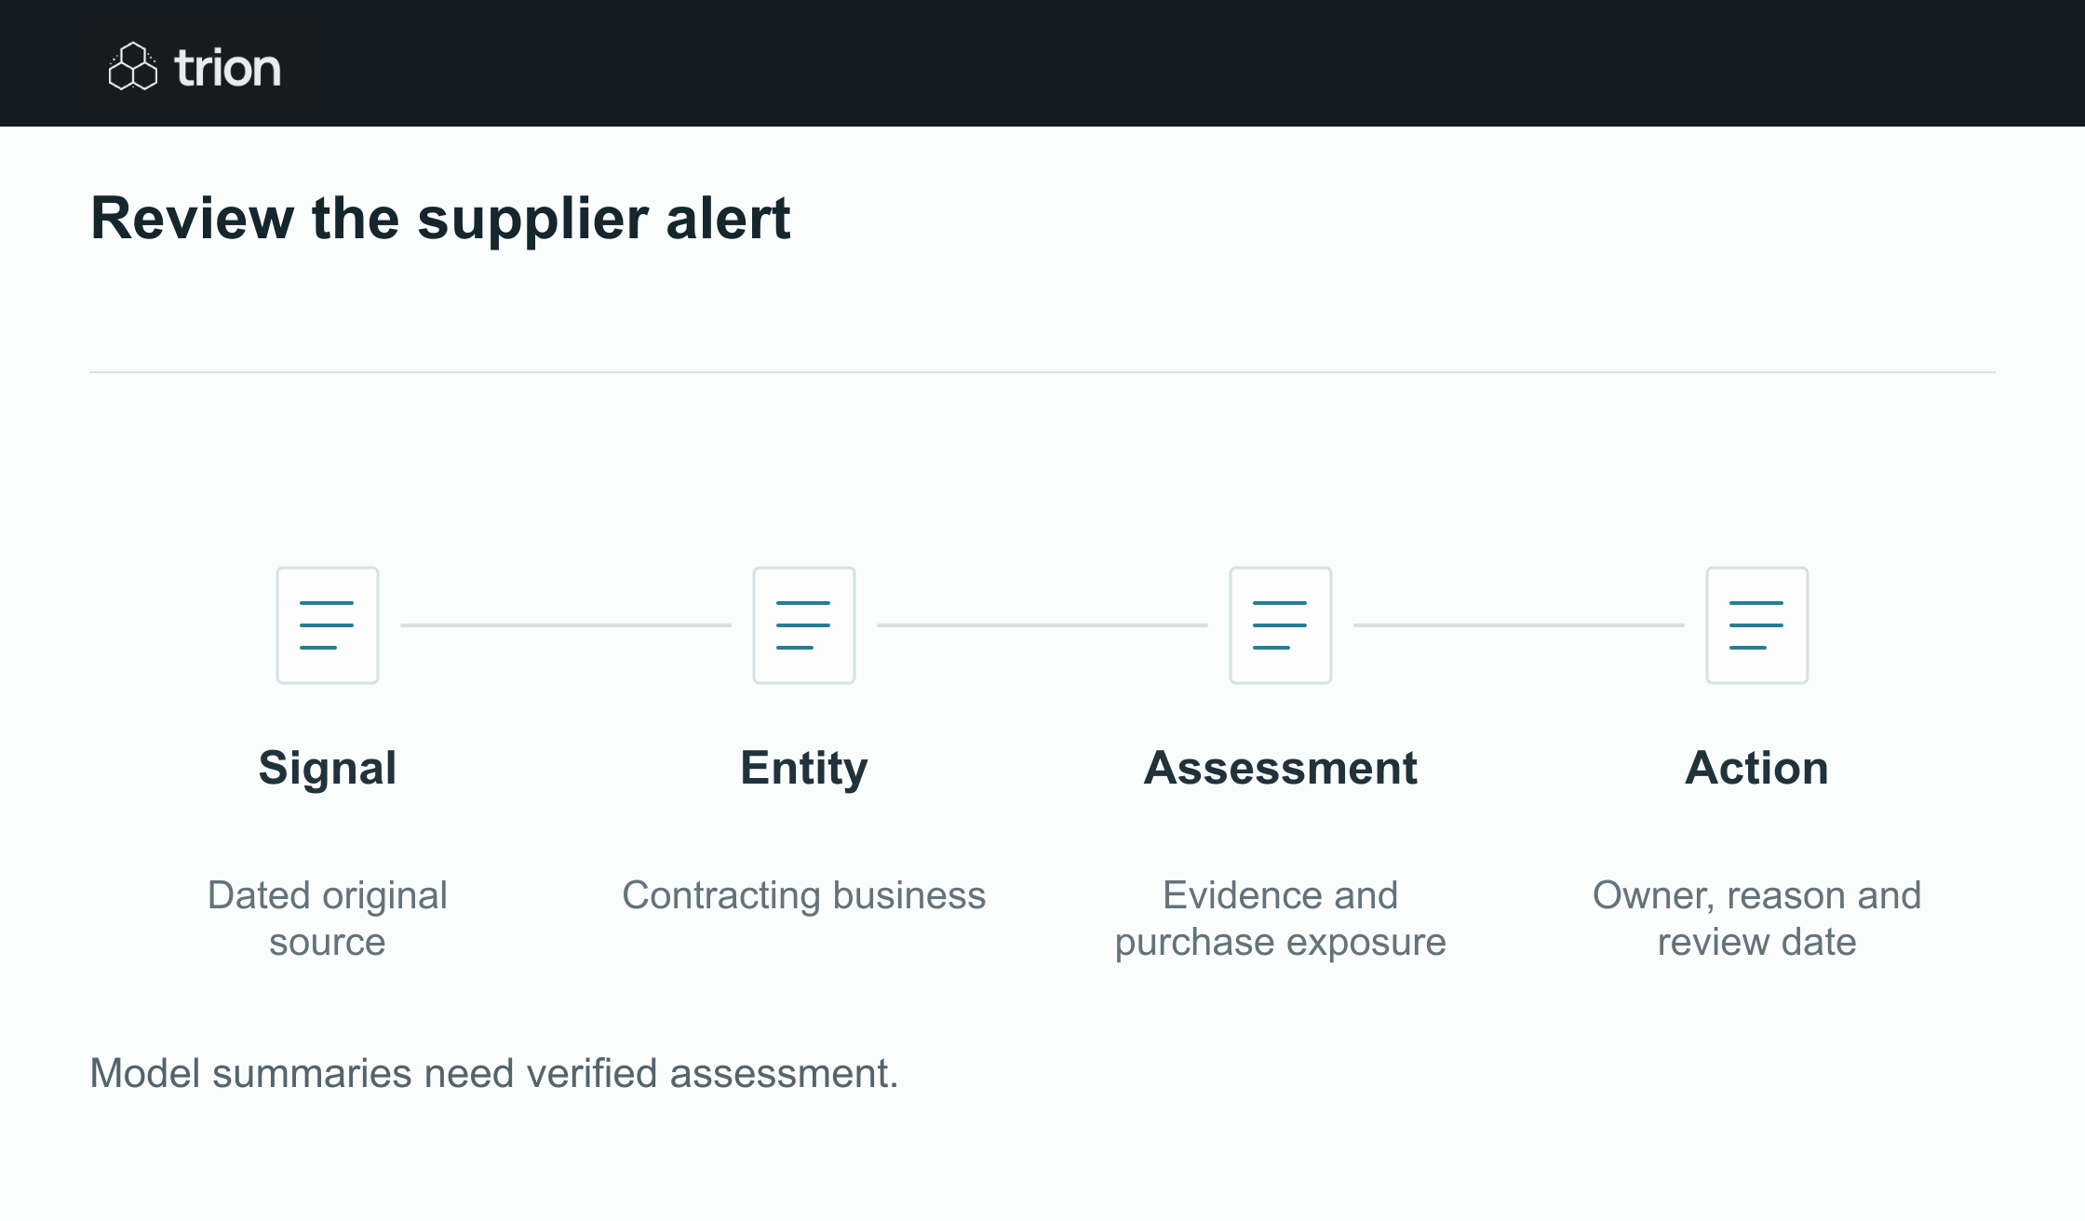Click the Assessment step heading

pyautogui.click(x=1281, y=769)
